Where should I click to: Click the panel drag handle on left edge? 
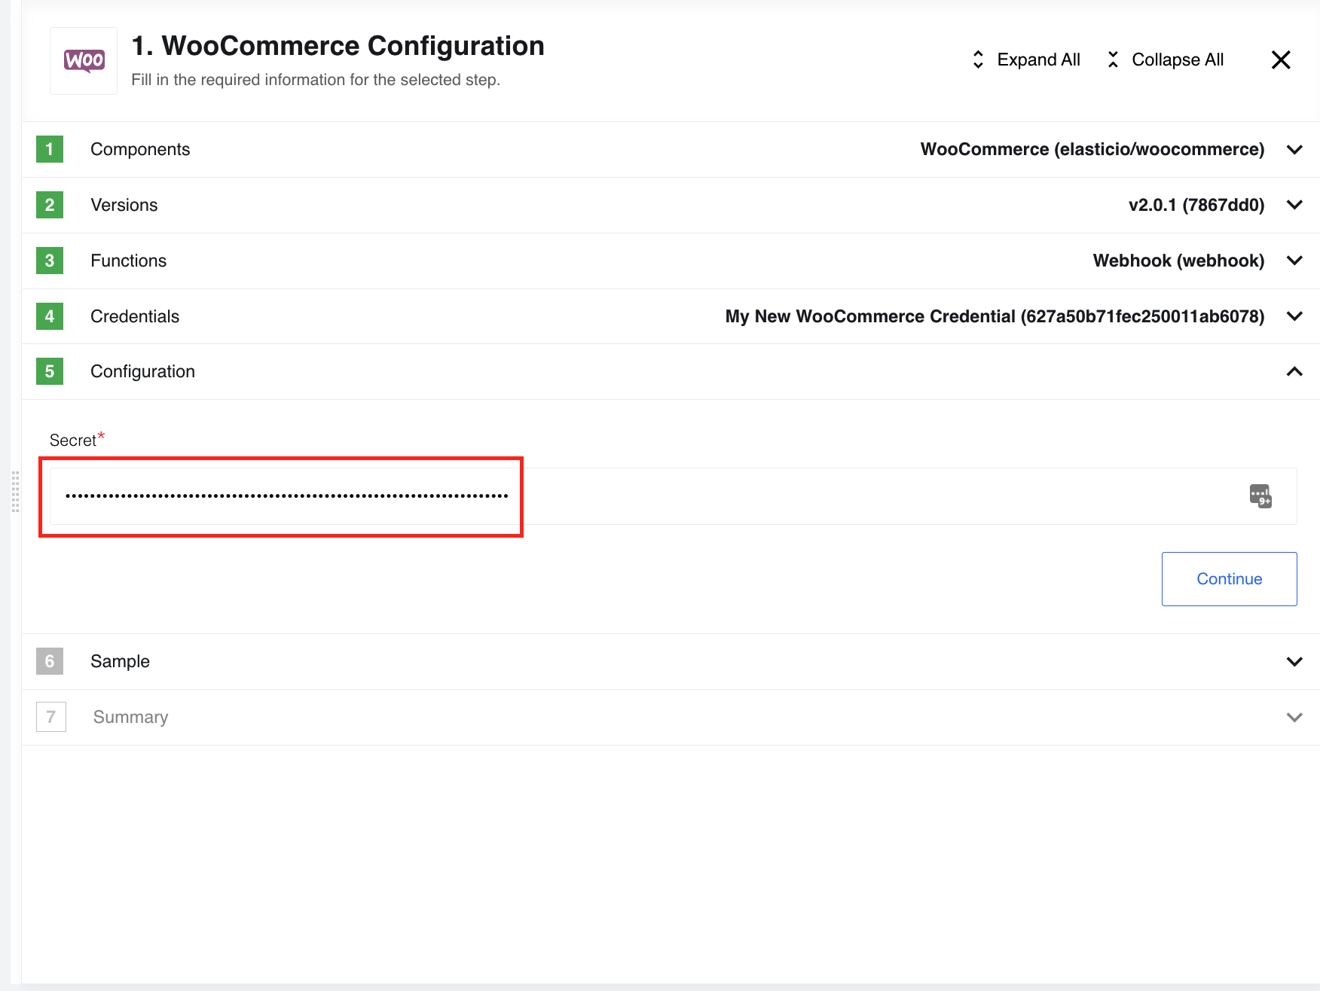[15, 492]
